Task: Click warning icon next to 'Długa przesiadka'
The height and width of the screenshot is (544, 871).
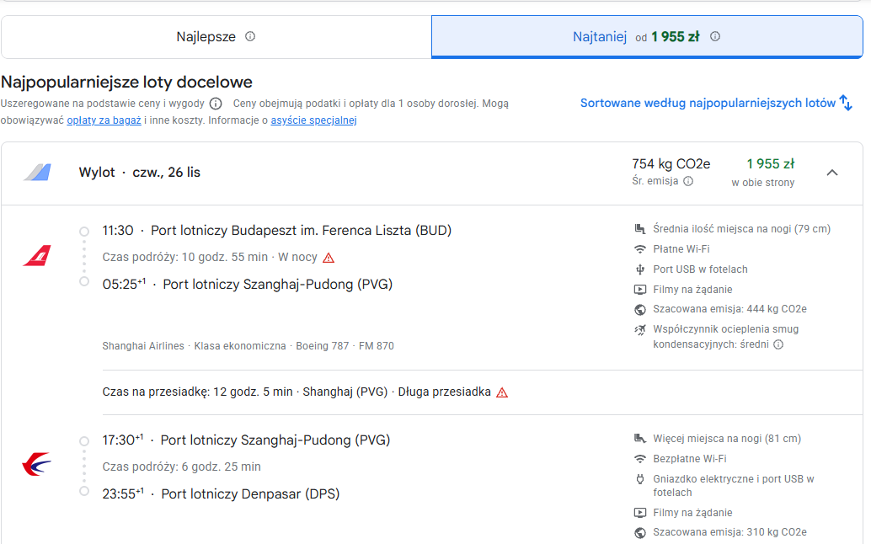Action: tap(502, 392)
